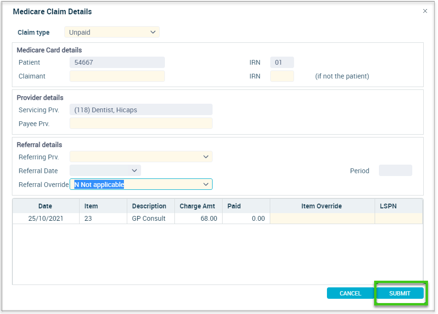
Task: Click the LSPN cell in first row
Action: (398, 218)
